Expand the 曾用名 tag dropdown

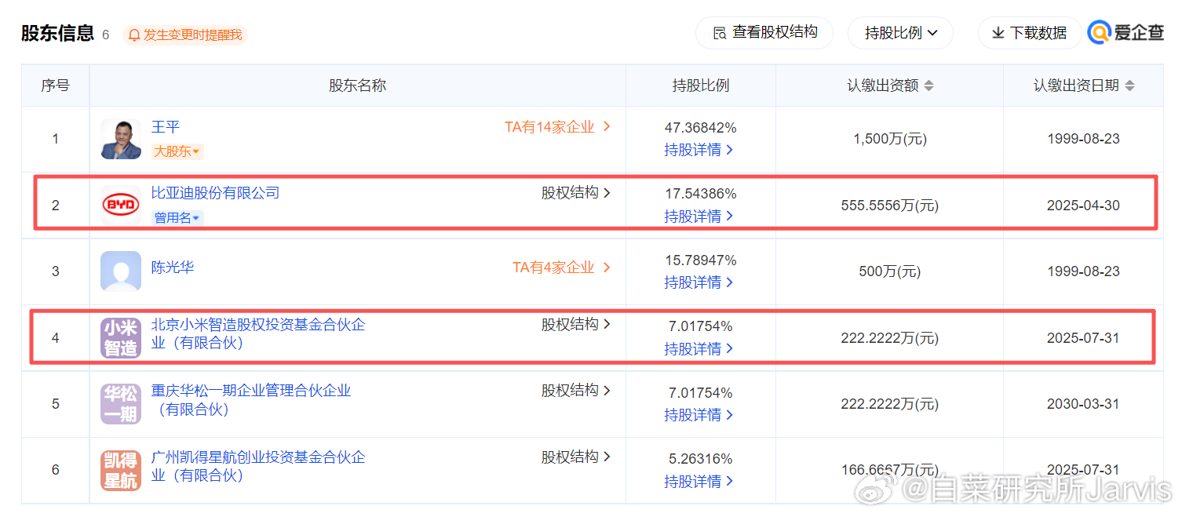(x=177, y=218)
